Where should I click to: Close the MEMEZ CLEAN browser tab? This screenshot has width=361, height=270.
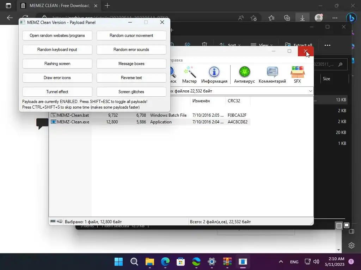(96, 6)
